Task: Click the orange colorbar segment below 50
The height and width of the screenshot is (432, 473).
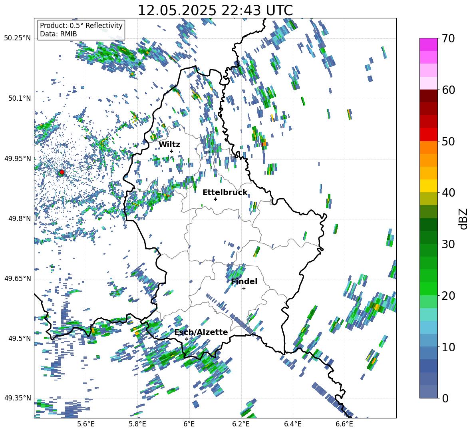Action: pyautogui.click(x=428, y=147)
